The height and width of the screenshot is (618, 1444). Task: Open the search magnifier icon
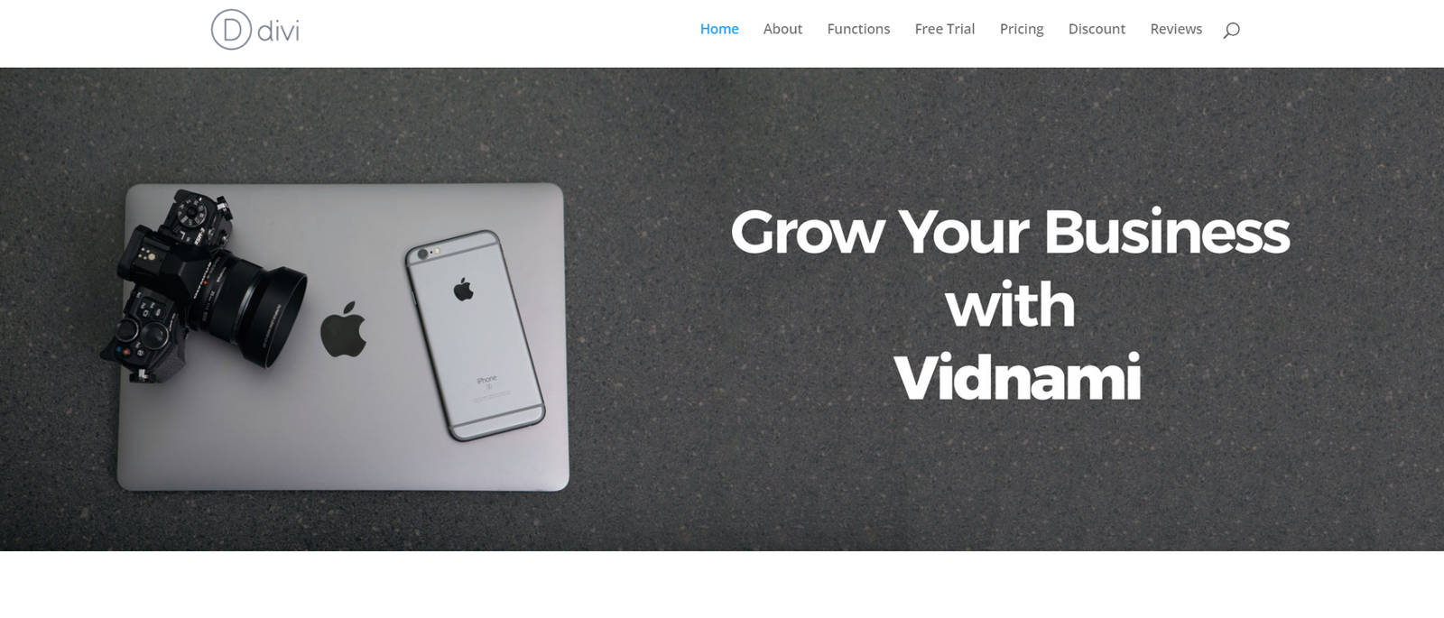1231,30
